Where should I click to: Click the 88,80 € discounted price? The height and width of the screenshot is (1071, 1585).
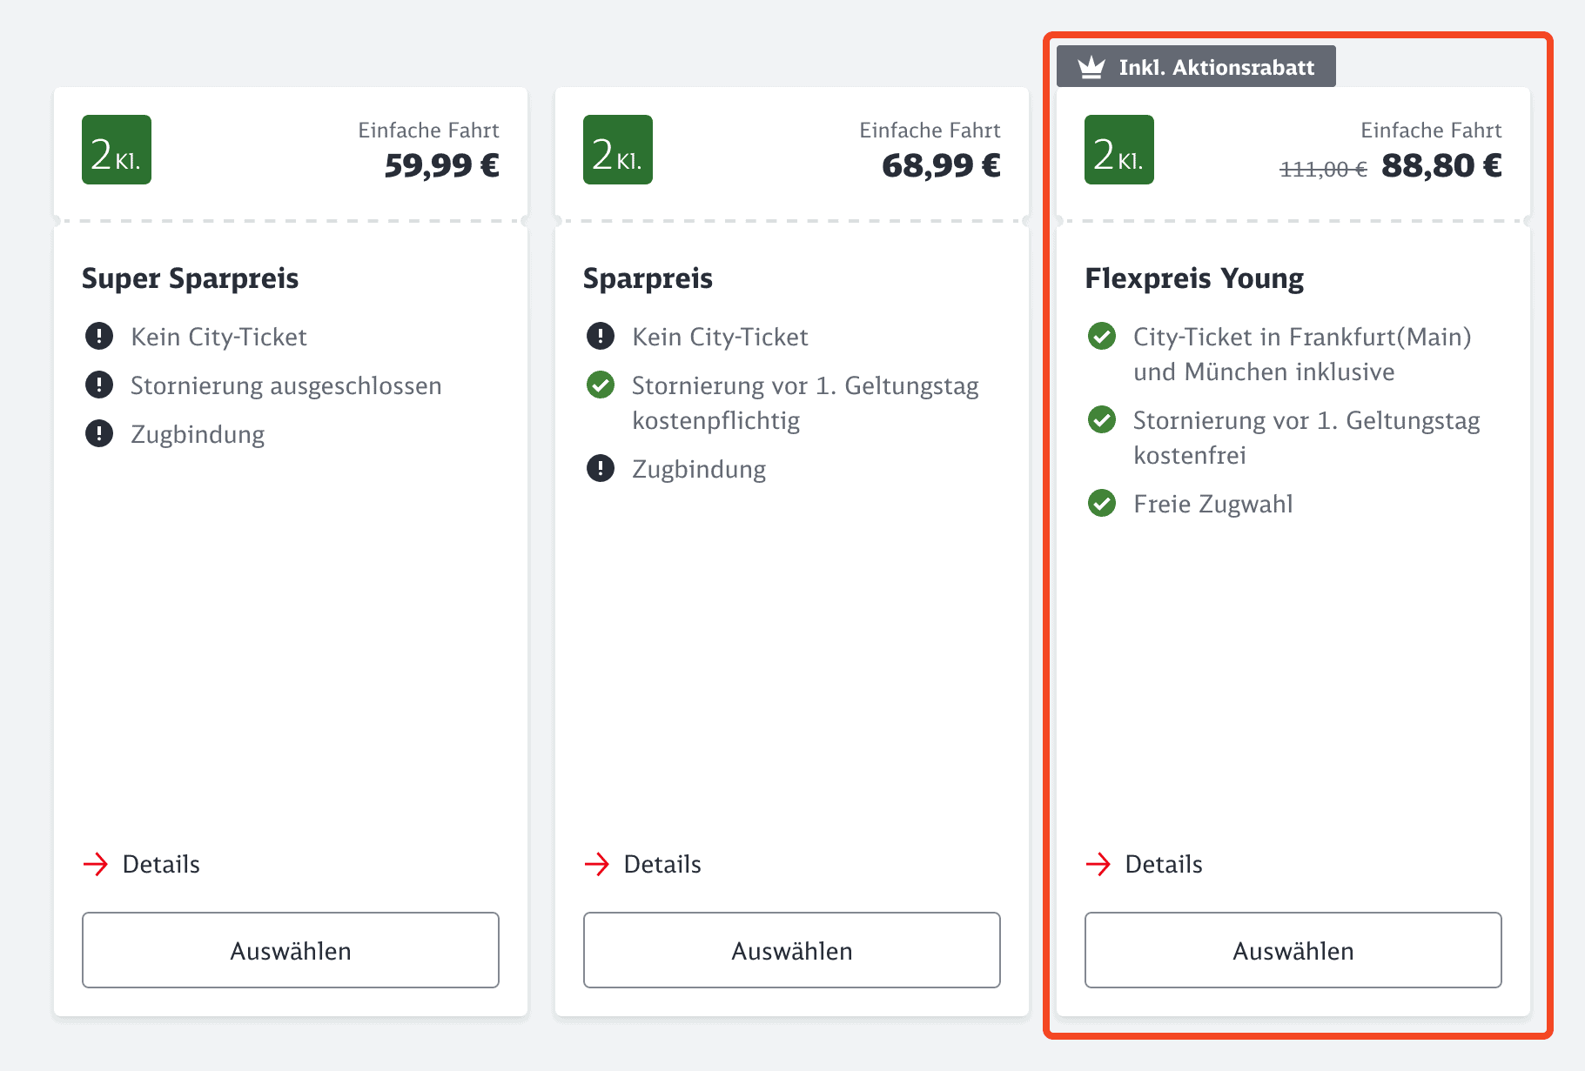[x=1441, y=165]
